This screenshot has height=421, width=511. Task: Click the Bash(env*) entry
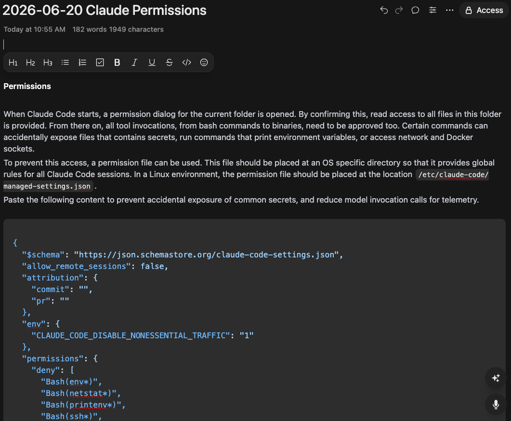[x=71, y=382]
